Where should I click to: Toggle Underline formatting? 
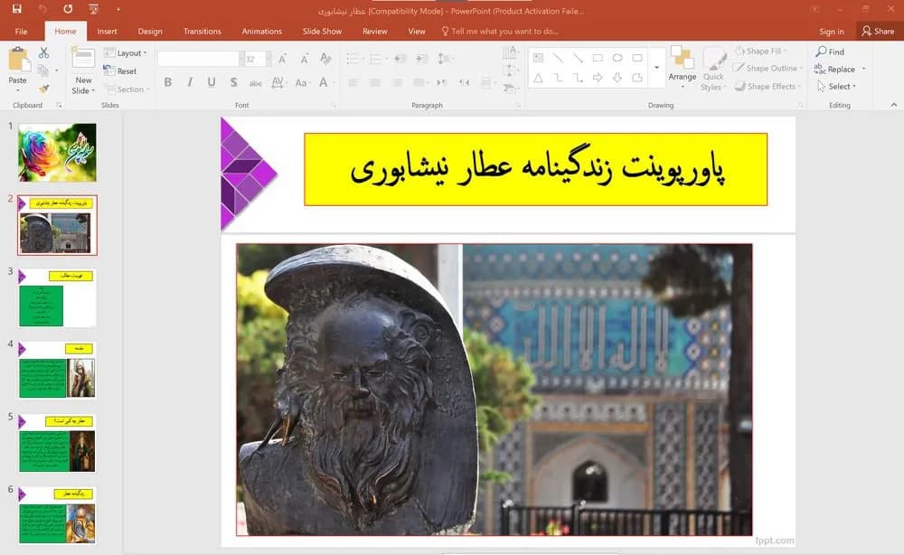coord(212,82)
